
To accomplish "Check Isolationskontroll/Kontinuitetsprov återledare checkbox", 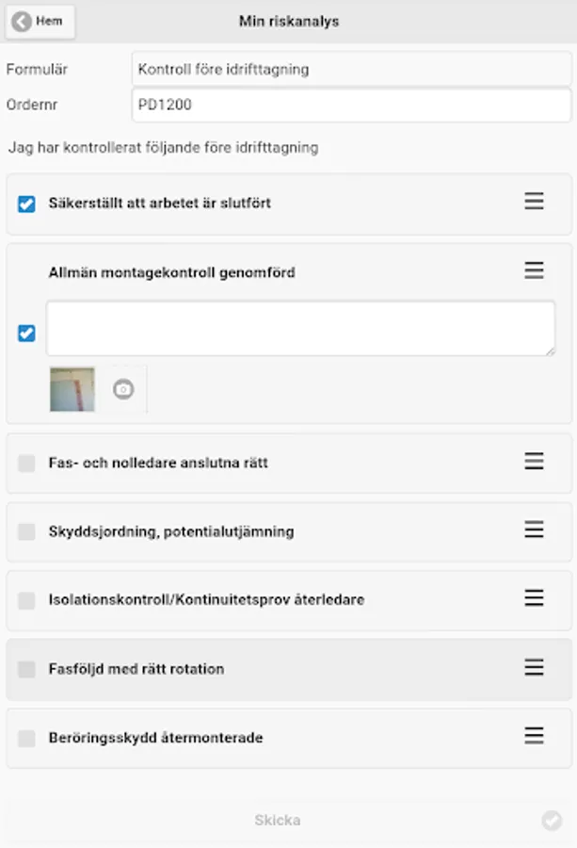I will (26, 600).
